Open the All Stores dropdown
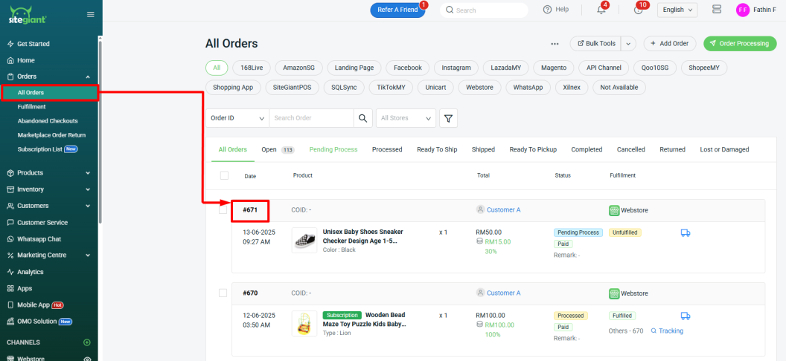 pos(406,118)
